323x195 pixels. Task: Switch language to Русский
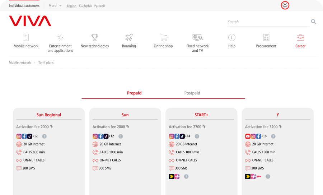99,6
